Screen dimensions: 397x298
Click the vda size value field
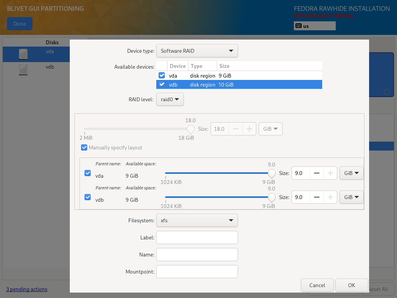[301, 173]
